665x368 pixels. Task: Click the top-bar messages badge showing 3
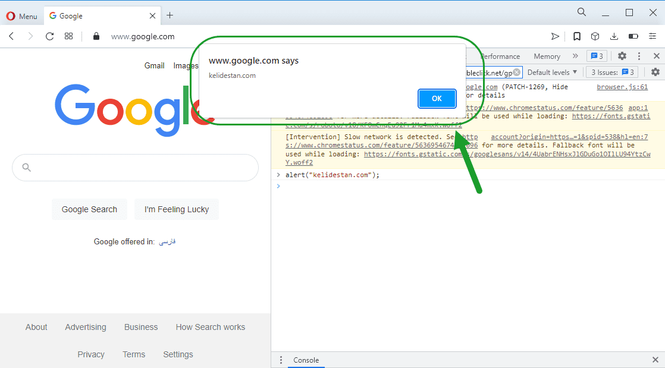click(x=597, y=56)
